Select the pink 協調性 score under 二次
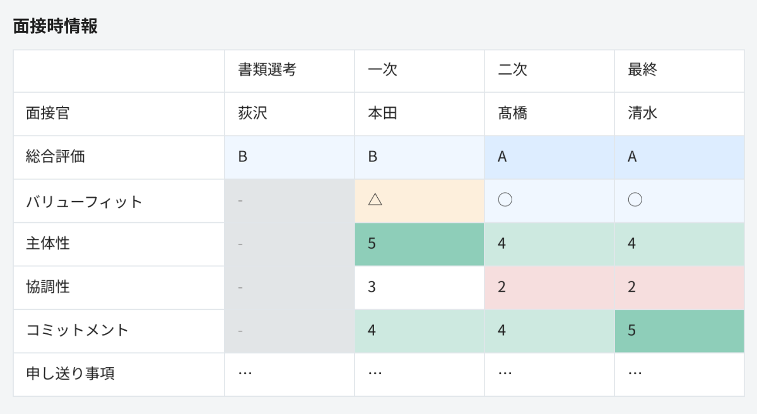 502,287
